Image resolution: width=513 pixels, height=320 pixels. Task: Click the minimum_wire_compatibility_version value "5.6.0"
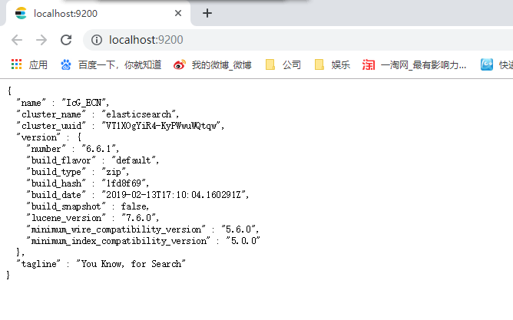(238, 229)
